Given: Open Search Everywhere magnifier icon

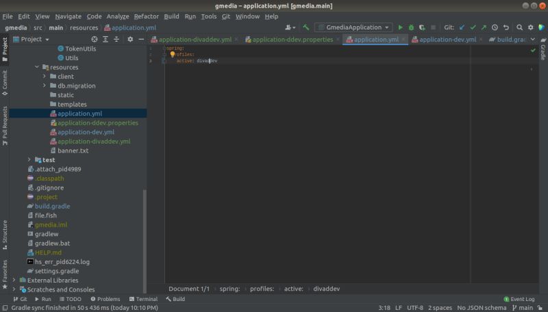Looking at the screenshot, I should [520, 27].
